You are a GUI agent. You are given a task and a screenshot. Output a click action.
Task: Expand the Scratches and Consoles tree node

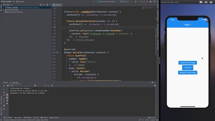[4, 12]
